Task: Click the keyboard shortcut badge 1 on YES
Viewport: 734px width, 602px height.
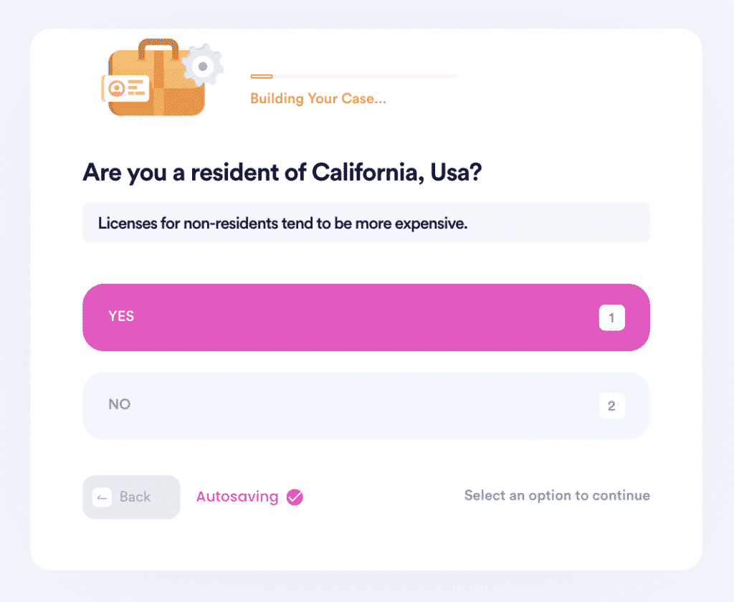Action: (x=612, y=317)
